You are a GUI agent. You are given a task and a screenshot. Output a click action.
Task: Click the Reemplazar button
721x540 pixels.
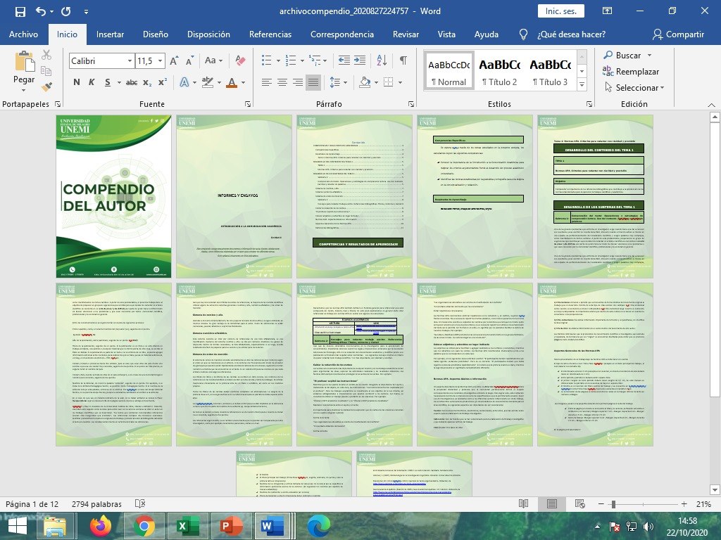tap(631, 72)
